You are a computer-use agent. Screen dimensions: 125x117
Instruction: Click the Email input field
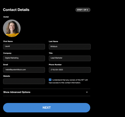pyautogui.click(x=24, y=70)
